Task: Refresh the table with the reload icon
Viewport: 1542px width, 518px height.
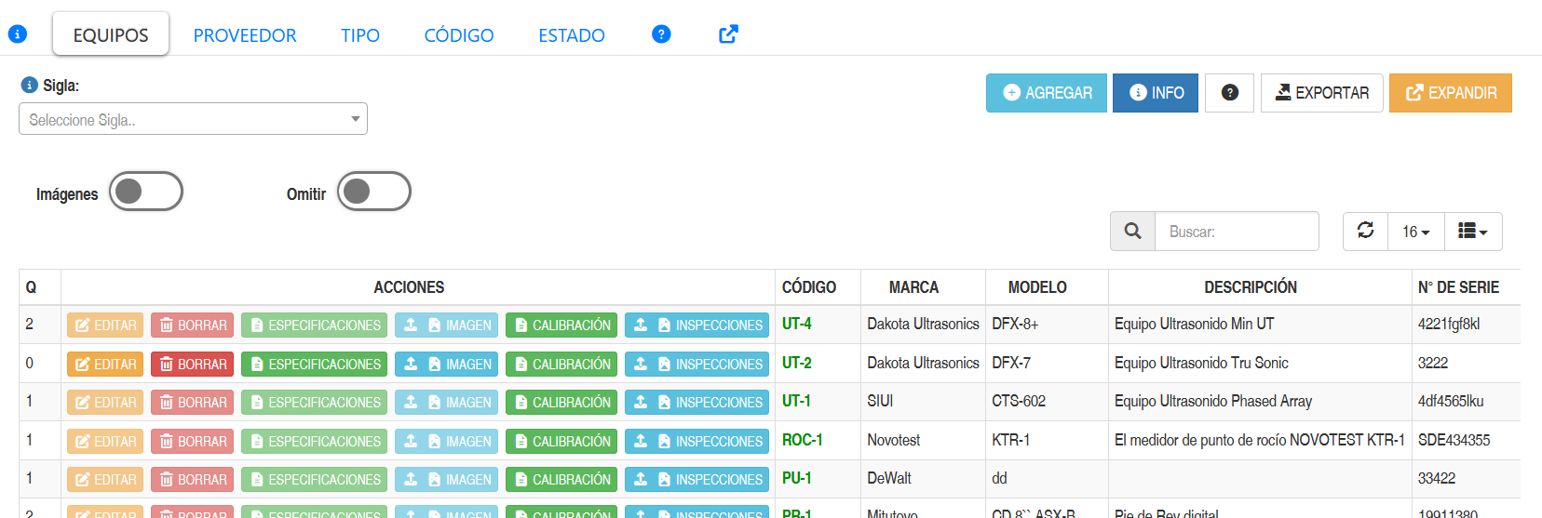Action: coord(1365,232)
